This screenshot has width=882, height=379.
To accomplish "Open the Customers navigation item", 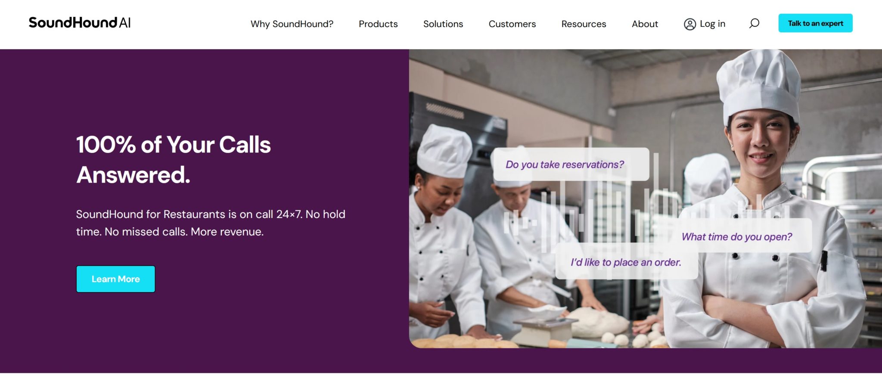I will coord(512,24).
